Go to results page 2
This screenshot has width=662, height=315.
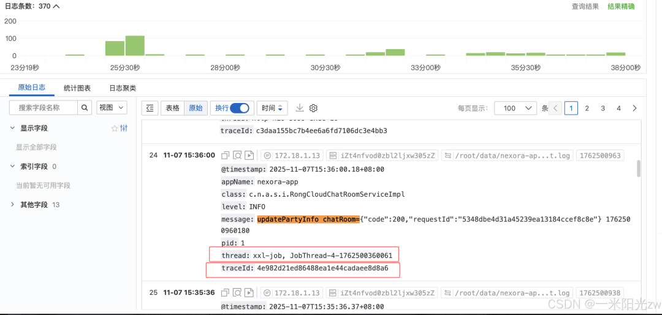point(587,108)
